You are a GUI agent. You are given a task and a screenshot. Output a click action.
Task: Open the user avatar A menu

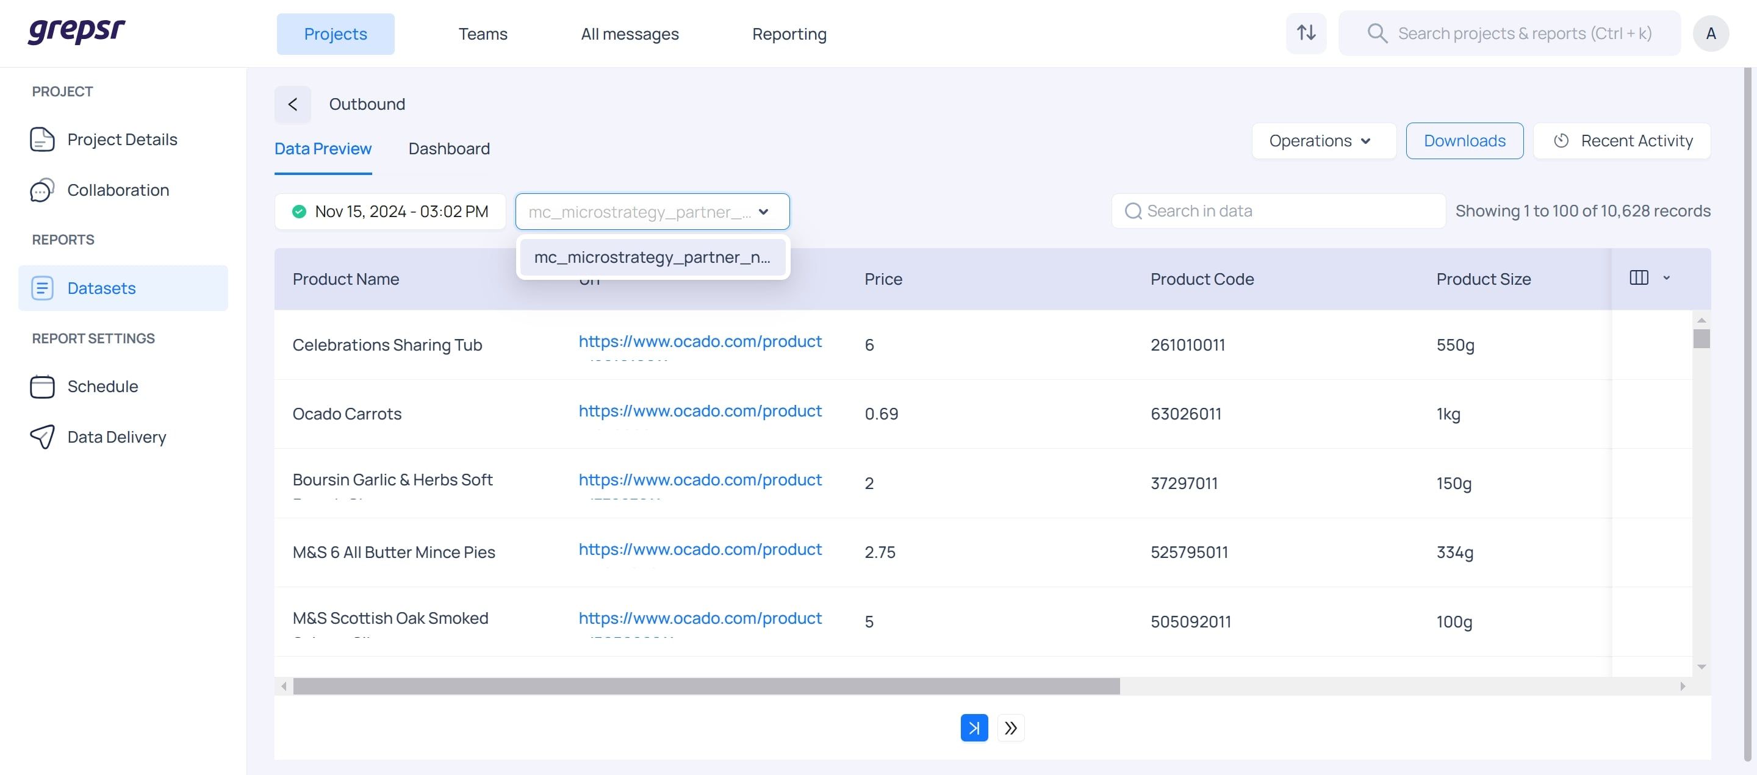pos(1711,34)
